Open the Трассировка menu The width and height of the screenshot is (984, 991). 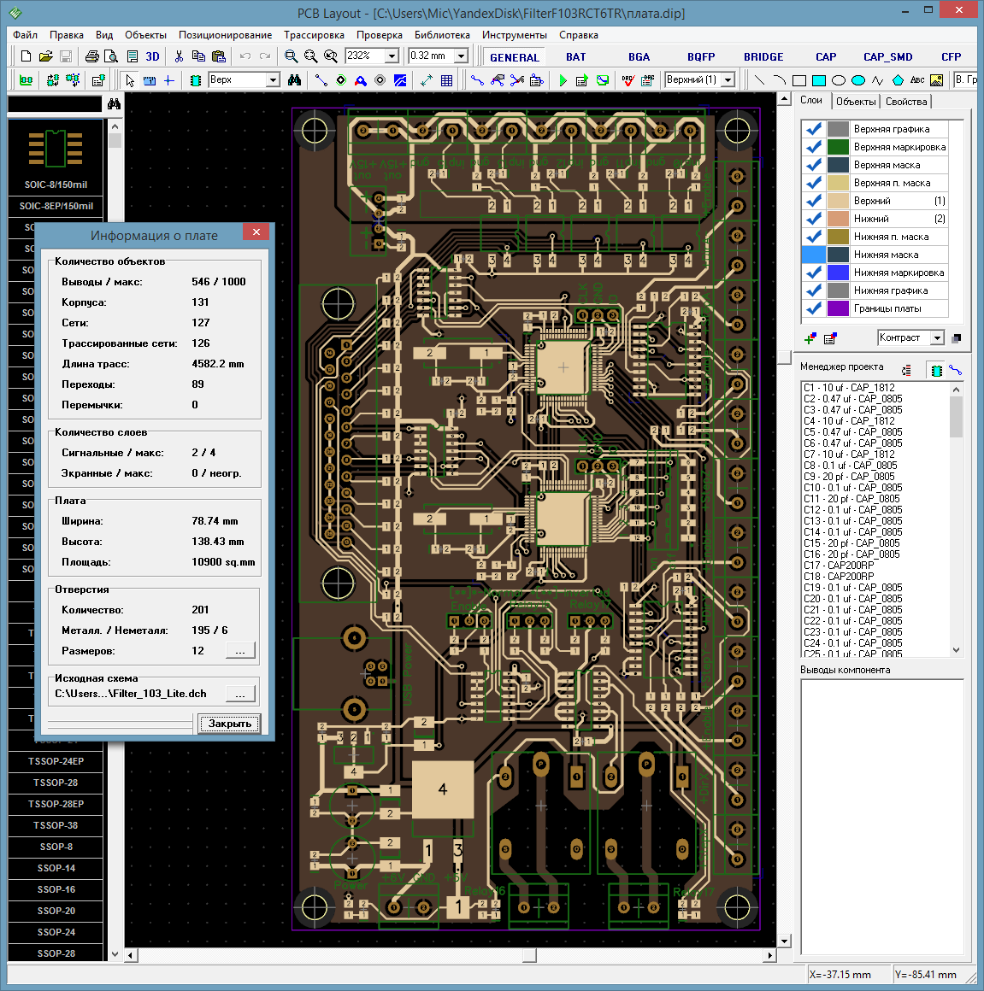[x=314, y=35]
